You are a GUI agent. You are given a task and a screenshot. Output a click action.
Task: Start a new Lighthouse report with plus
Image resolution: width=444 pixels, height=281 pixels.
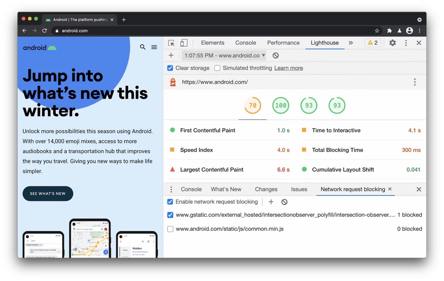point(171,55)
